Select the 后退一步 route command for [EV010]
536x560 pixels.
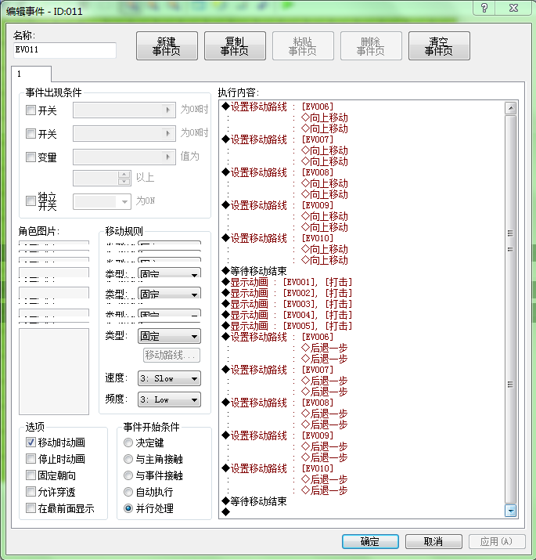277,468
